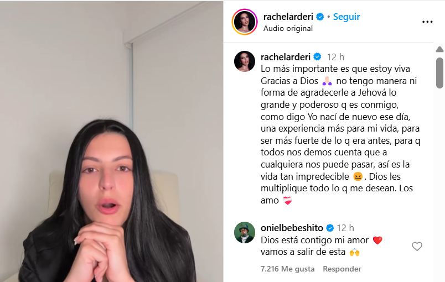This screenshot has height=282, width=445.
Task: Click the scrollbar up arrow in comments
Action: (x=439, y=50)
